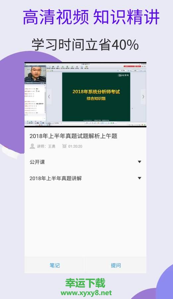
Task: Select the title 2018年上半年真题试题解析上午题
Action: [73, 136]
